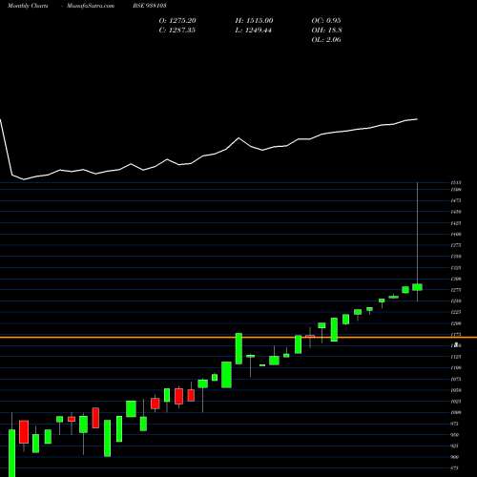Image resolution: width=477 pixels, height=477 pixels.
Task: Click the 1400 price axis label
Action: point(456,235)
